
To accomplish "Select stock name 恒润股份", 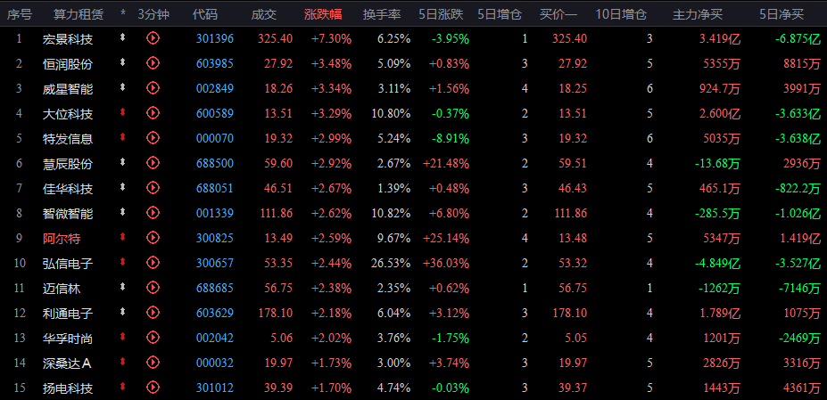I will pyautogui.click(x=68, y=64).
